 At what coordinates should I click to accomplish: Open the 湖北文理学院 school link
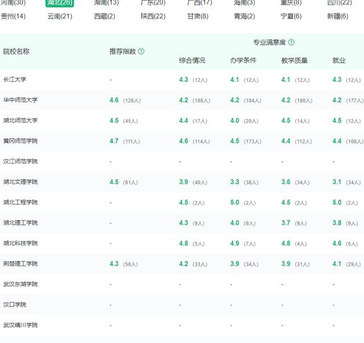(20, 182)
